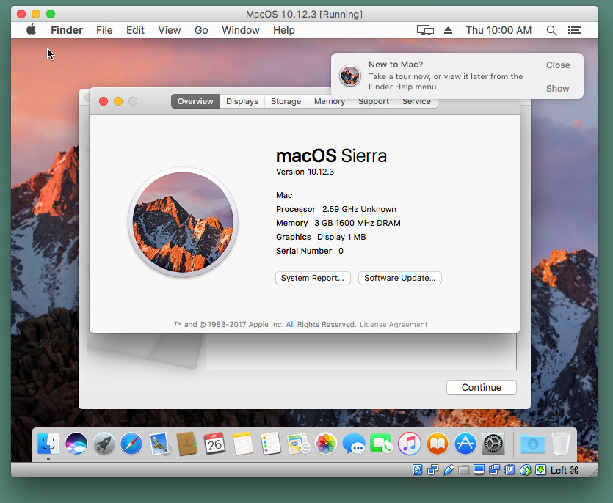Open Notification Center list icon
The image size is (613, 503).
coord(574,30)
